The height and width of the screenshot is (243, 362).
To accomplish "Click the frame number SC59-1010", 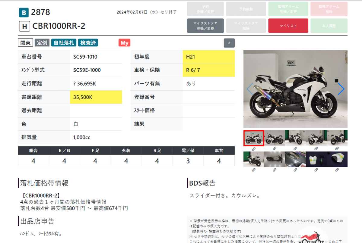I will [85, 57].
